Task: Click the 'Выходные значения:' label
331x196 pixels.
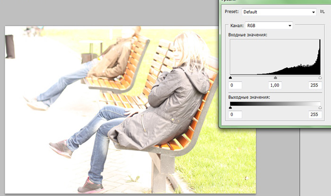Action: pos(249,97)
